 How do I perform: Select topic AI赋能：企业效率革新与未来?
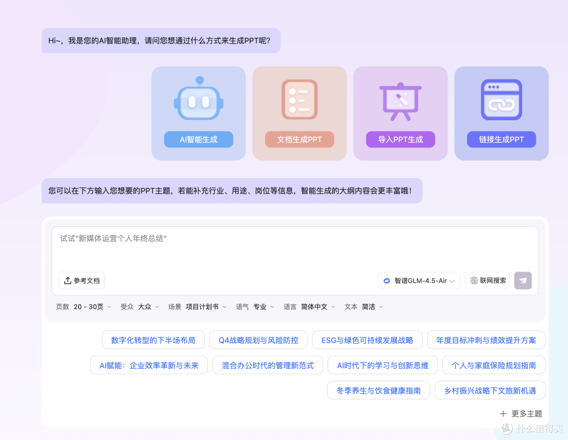[149, 365]
